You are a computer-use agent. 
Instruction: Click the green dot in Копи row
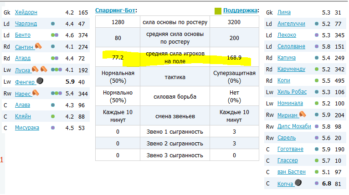317,80
